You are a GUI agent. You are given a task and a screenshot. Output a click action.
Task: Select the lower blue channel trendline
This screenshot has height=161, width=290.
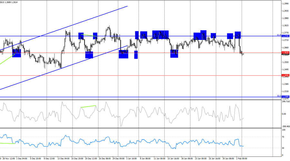pos(64,68)
